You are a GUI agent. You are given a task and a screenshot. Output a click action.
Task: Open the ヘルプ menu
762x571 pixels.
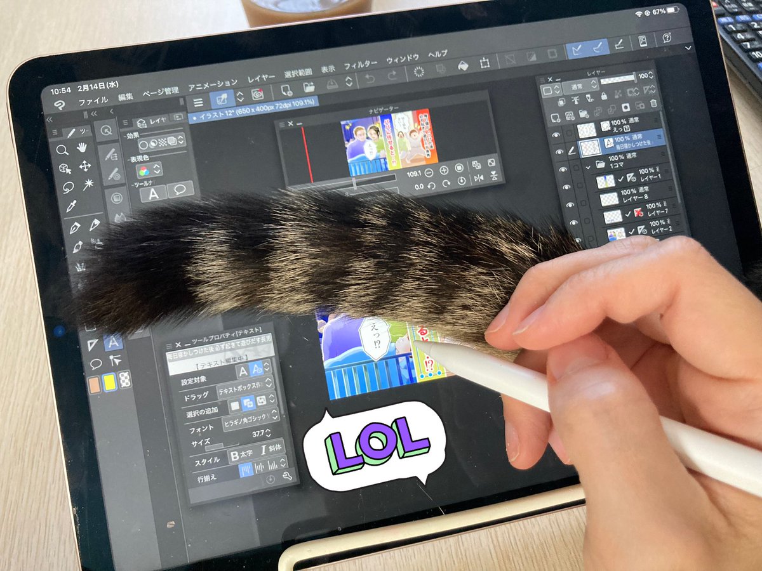438,54
